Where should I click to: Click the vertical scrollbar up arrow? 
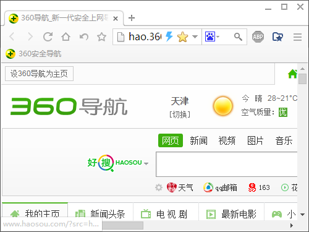coord(302,69)
